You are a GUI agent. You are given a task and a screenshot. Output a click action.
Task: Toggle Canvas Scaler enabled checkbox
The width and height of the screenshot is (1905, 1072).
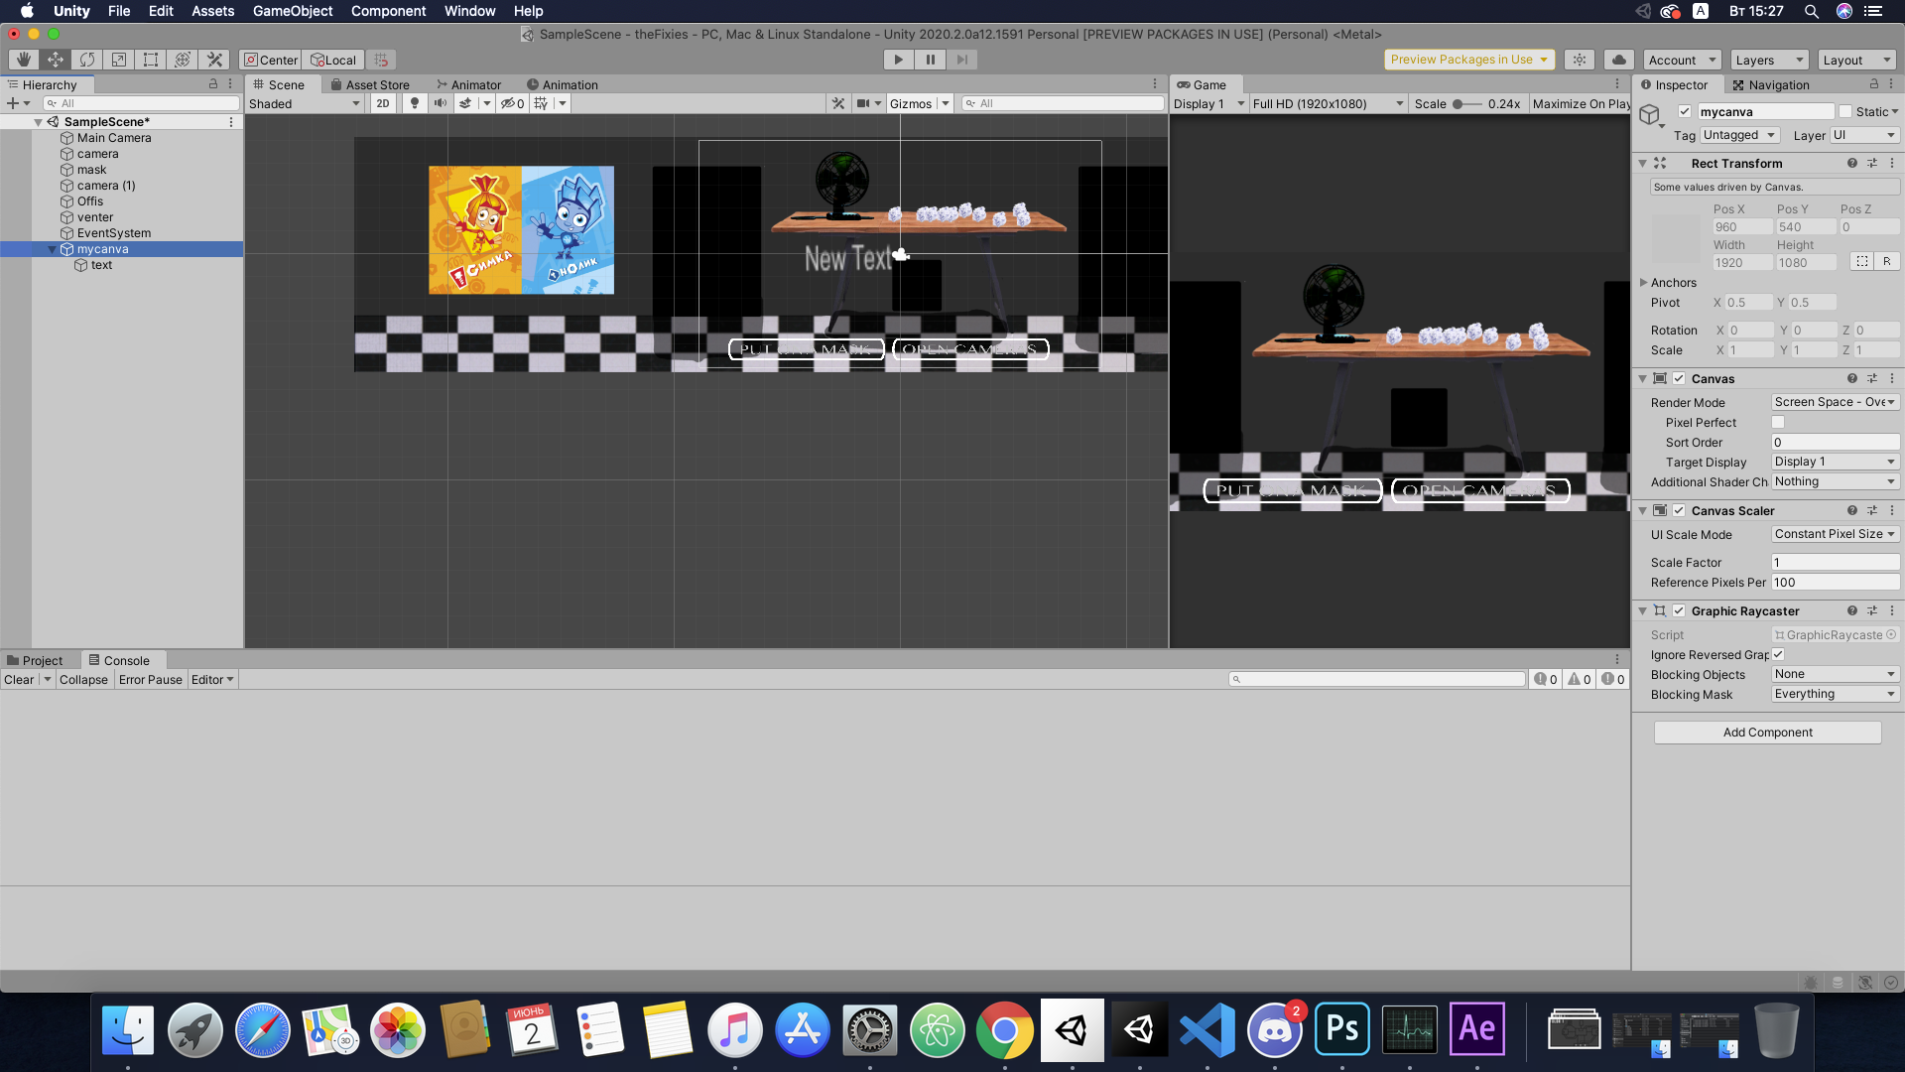tap(1679, 510)
